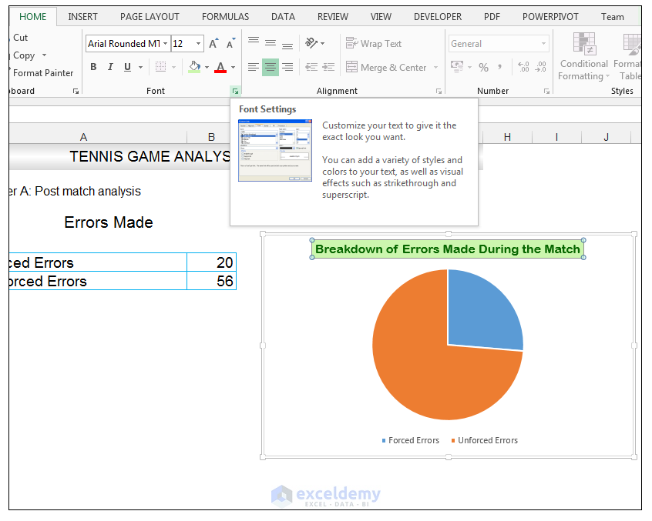Open VIEW ribbon tab

381,17
